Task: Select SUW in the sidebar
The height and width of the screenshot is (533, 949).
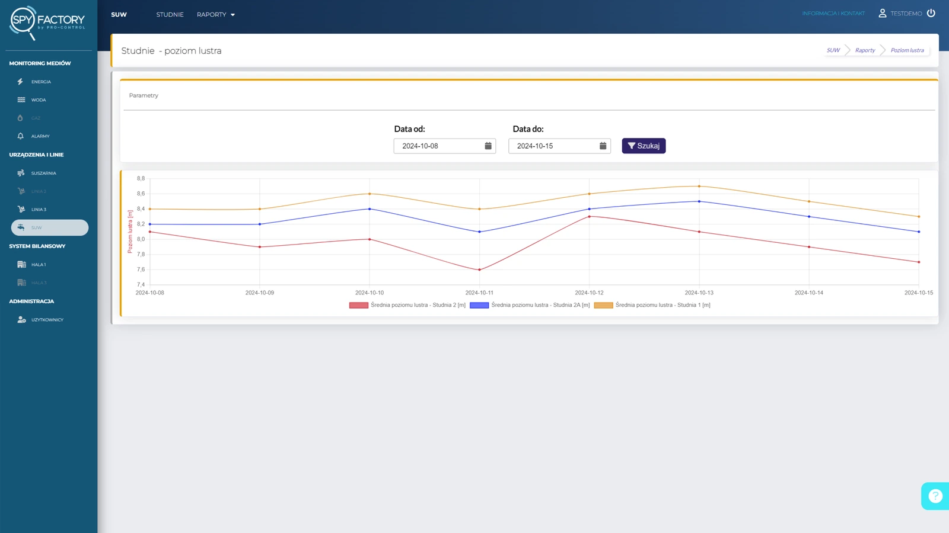Action: click(x=50, y=227)
